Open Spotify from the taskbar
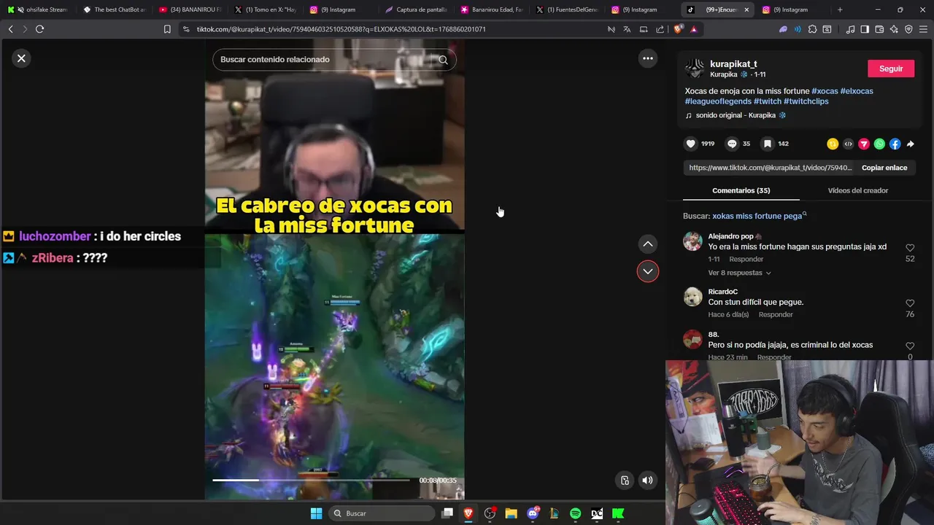 coord(575,513)
